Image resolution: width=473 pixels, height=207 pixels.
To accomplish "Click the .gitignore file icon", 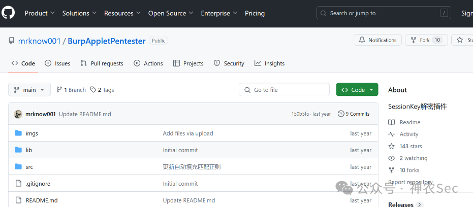I will (18, 183).
